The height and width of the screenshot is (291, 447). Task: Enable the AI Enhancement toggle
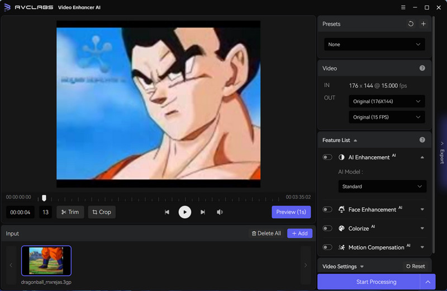pyautogui.click(x=327, y=157)
